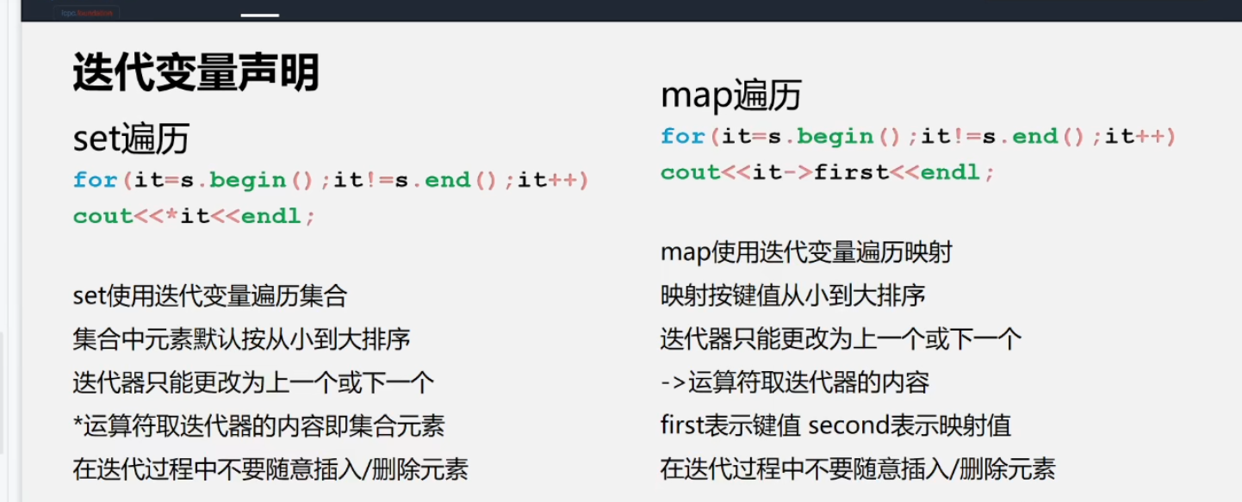The image size is (1242, 502).
Task: Click the line 集合中元素默认按从小到大排序
Action: (x=242, y=339)
